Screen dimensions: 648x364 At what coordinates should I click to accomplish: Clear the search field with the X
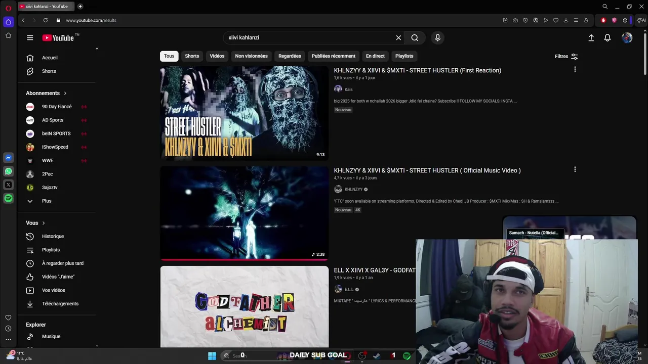(398, 38)
